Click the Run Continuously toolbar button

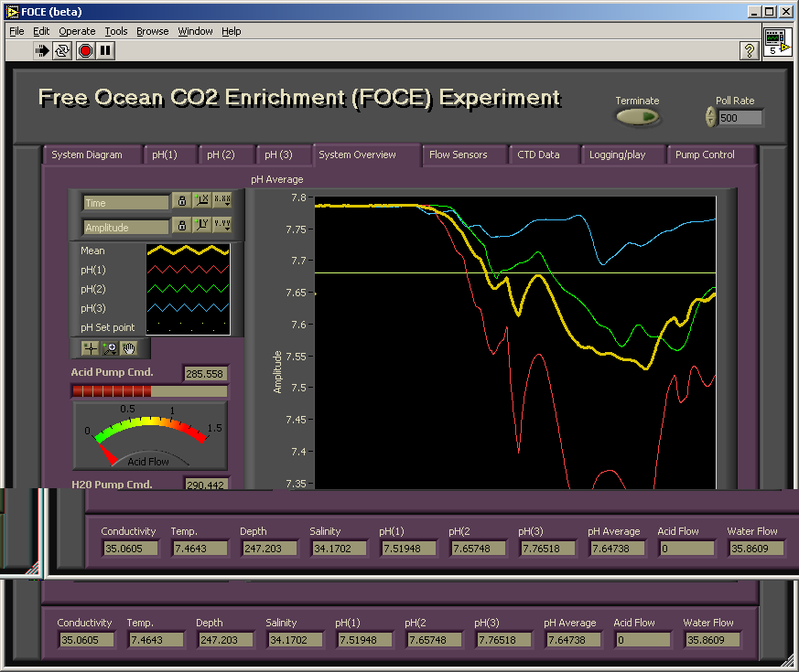click(62, 50)
